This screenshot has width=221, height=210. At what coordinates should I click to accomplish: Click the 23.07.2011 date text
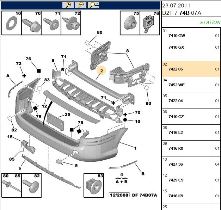(x=176, y=6)
